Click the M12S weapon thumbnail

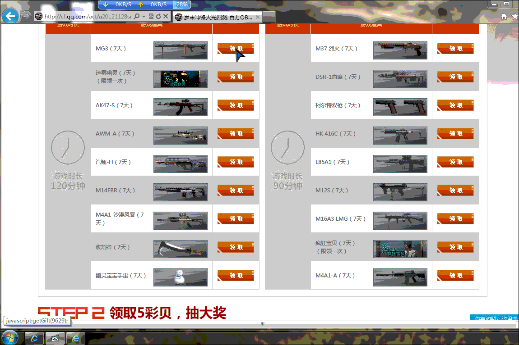pos(400,192)
